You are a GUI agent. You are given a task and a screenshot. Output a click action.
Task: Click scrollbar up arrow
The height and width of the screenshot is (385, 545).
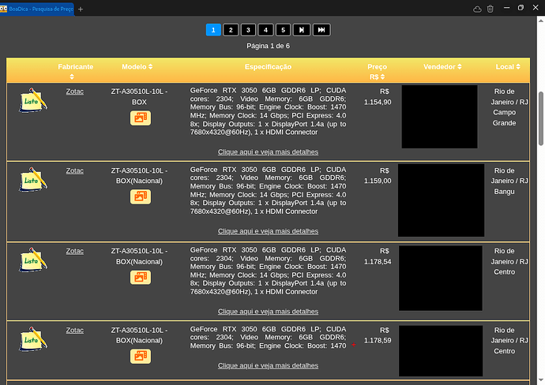pyautogui.click(x=541, y=21)
